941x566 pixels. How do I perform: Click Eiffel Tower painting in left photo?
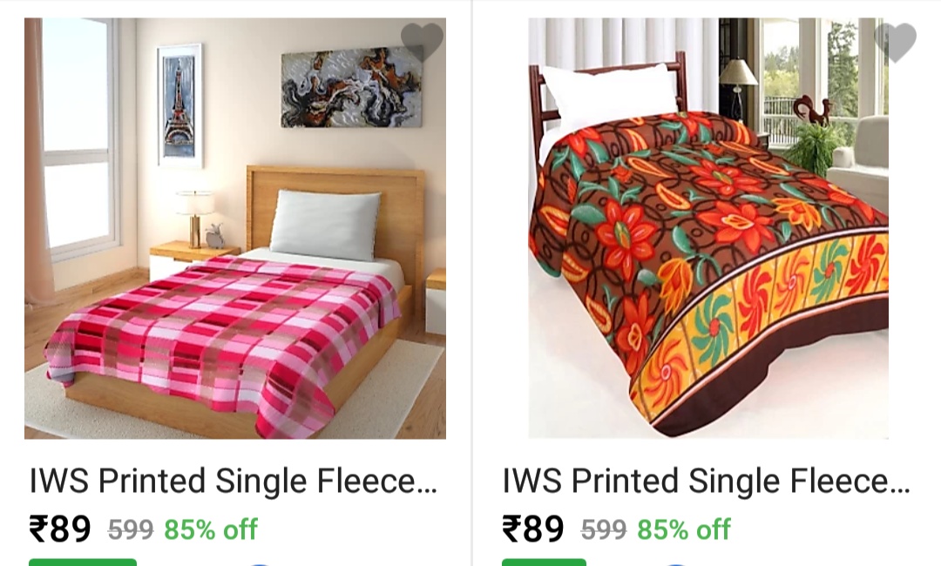point(180,105)
